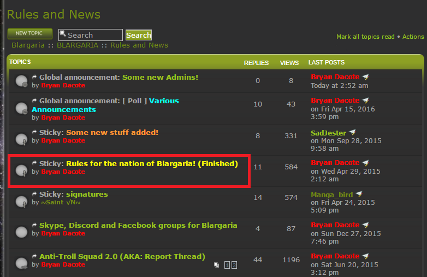Open Rules for the nation of Blargaria topic
The height and width of the screenshot is (277, 427).
coord(152,164)
